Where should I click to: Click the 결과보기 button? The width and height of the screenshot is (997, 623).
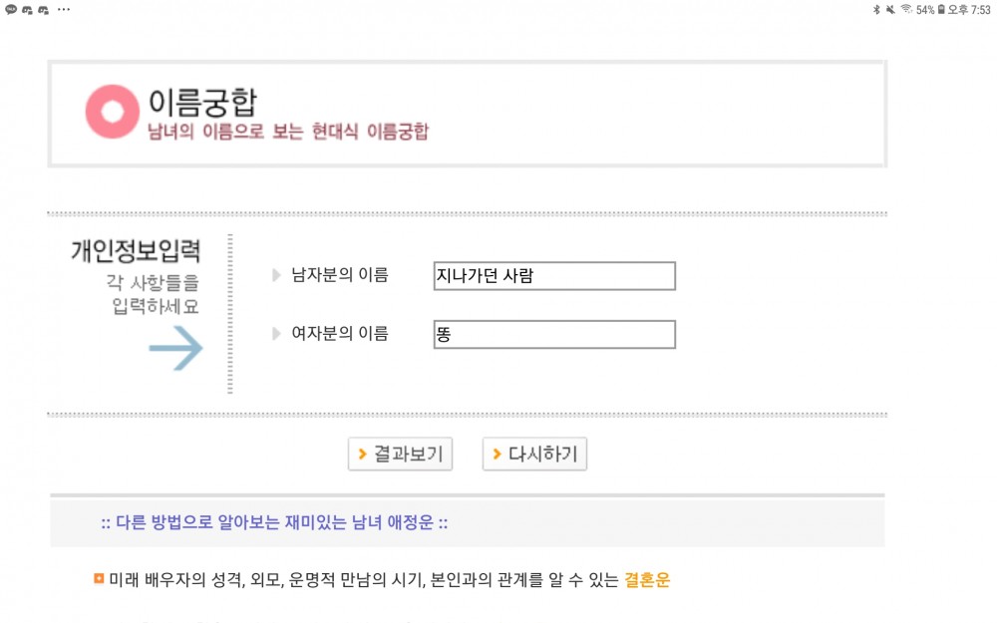pyautogui.click(x=400, y=454)
